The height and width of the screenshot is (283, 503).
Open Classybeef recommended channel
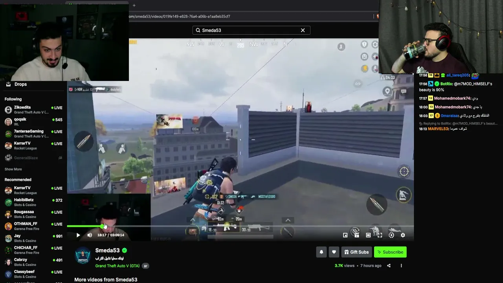click(33, 274)
